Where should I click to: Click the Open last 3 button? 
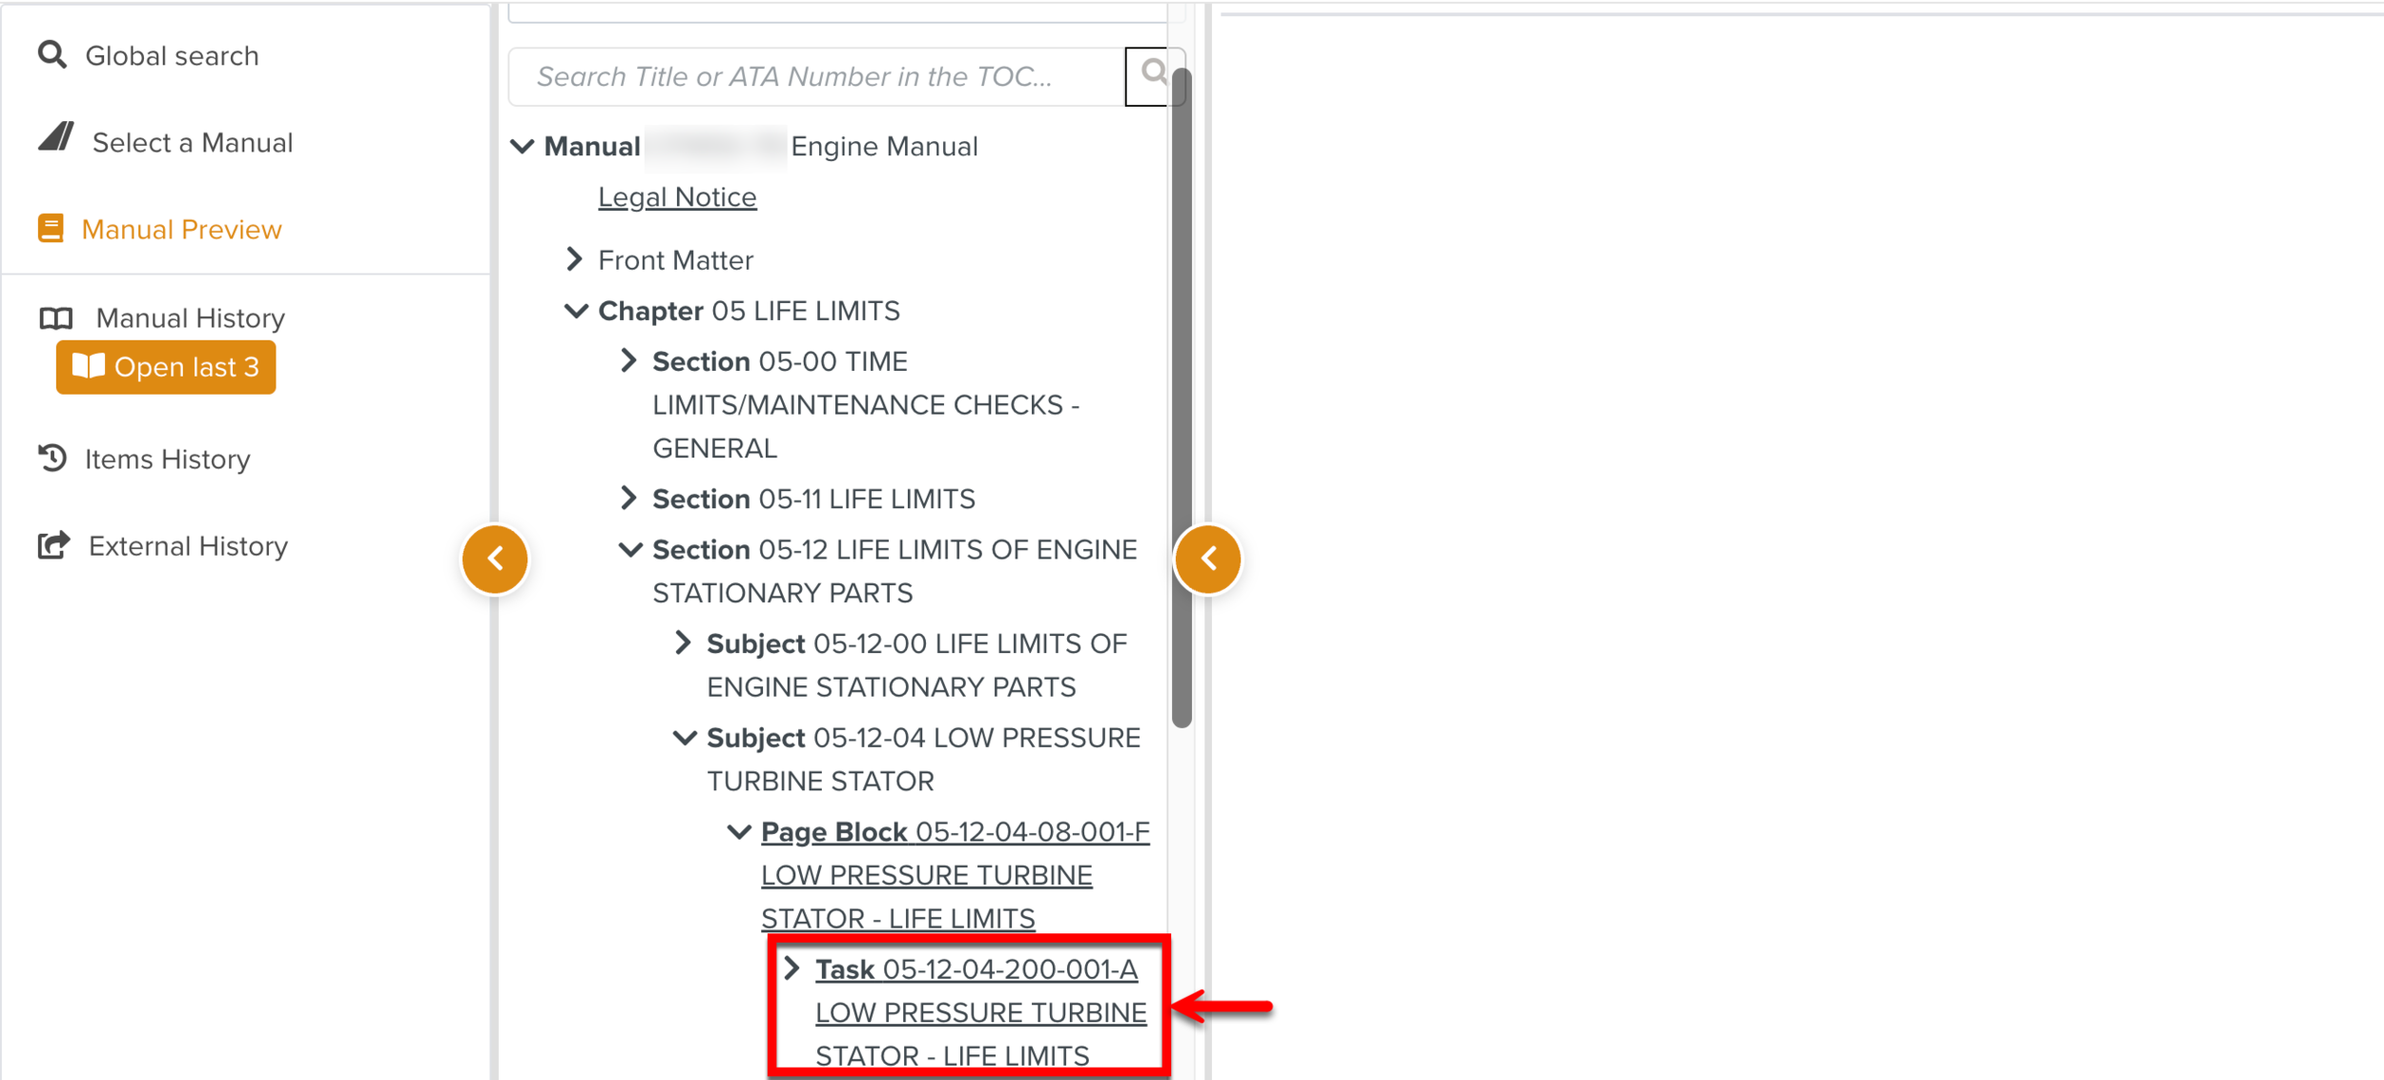[x=164, y=366]
